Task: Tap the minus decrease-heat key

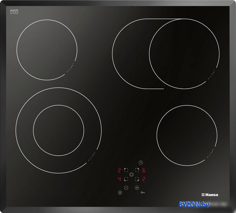Action: (126, 187)
